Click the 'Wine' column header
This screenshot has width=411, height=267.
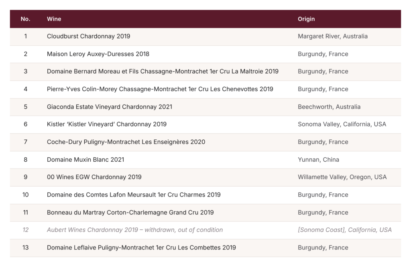coord(54,19)
